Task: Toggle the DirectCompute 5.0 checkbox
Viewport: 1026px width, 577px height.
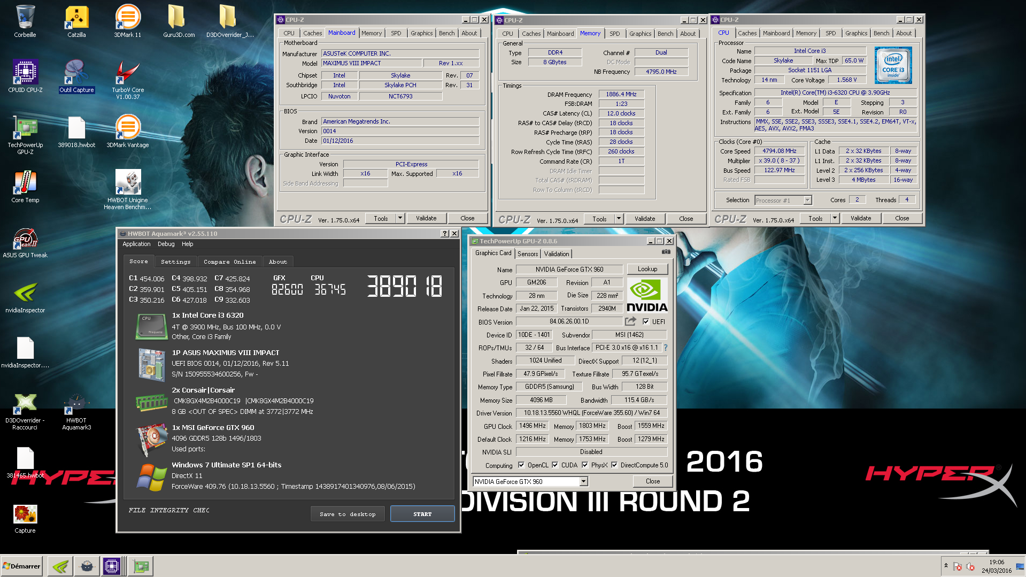Action: [614, 465]
